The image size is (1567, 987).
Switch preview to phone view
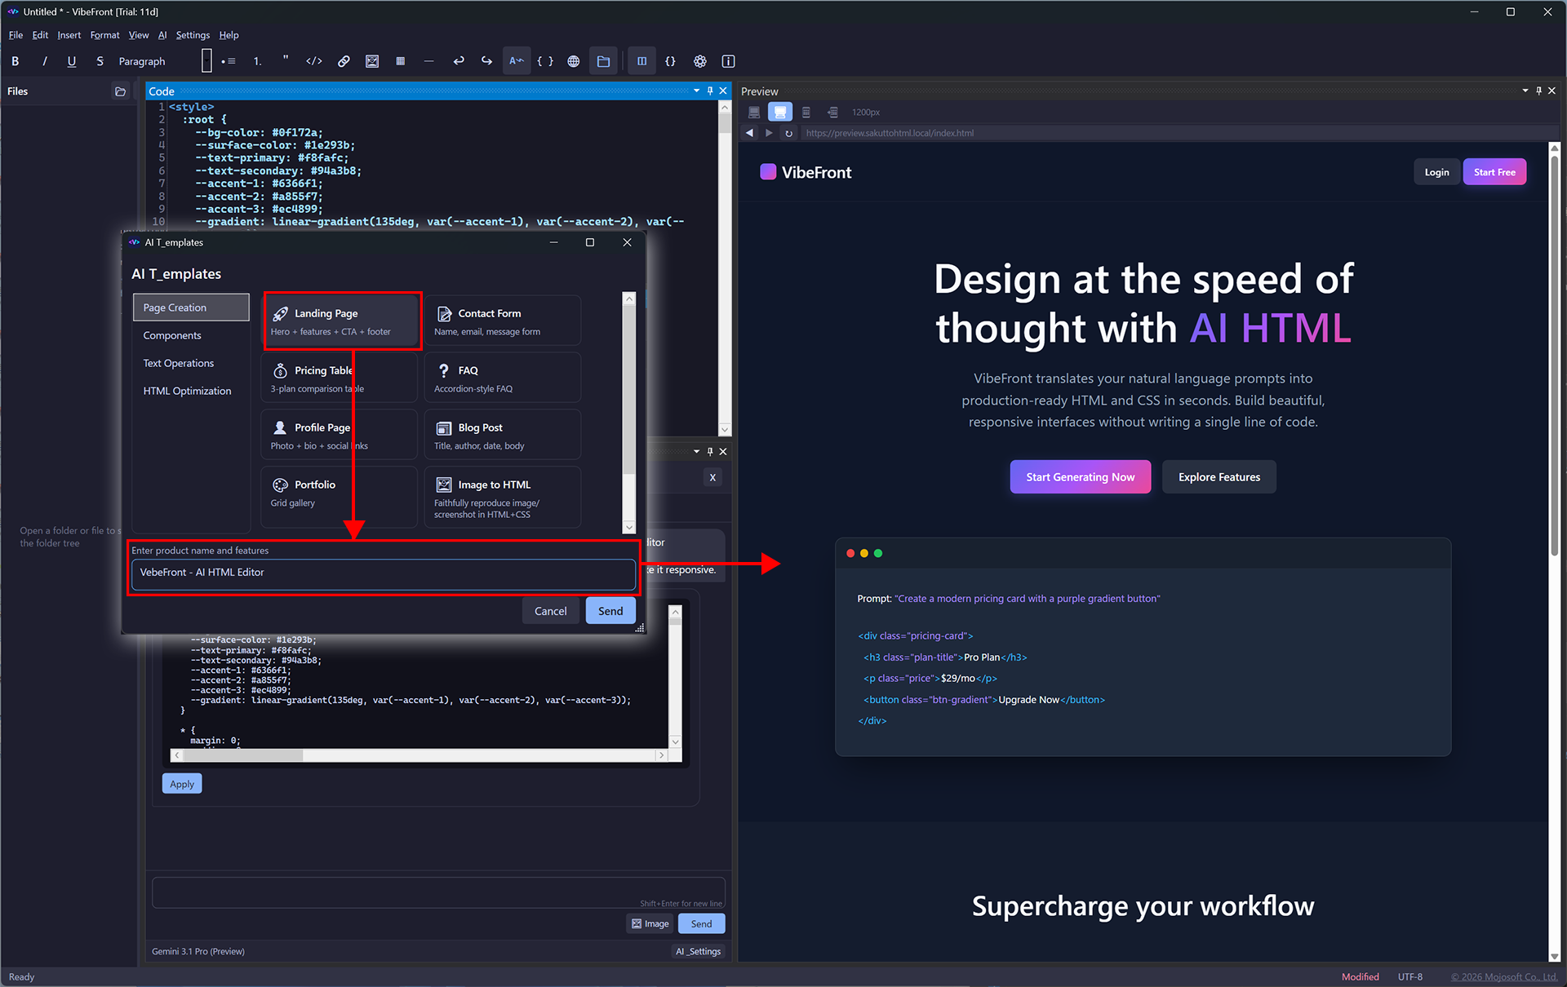832,112
